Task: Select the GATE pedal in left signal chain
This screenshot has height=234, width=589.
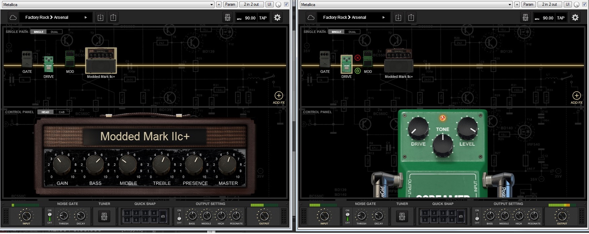Action: point(27,59)
